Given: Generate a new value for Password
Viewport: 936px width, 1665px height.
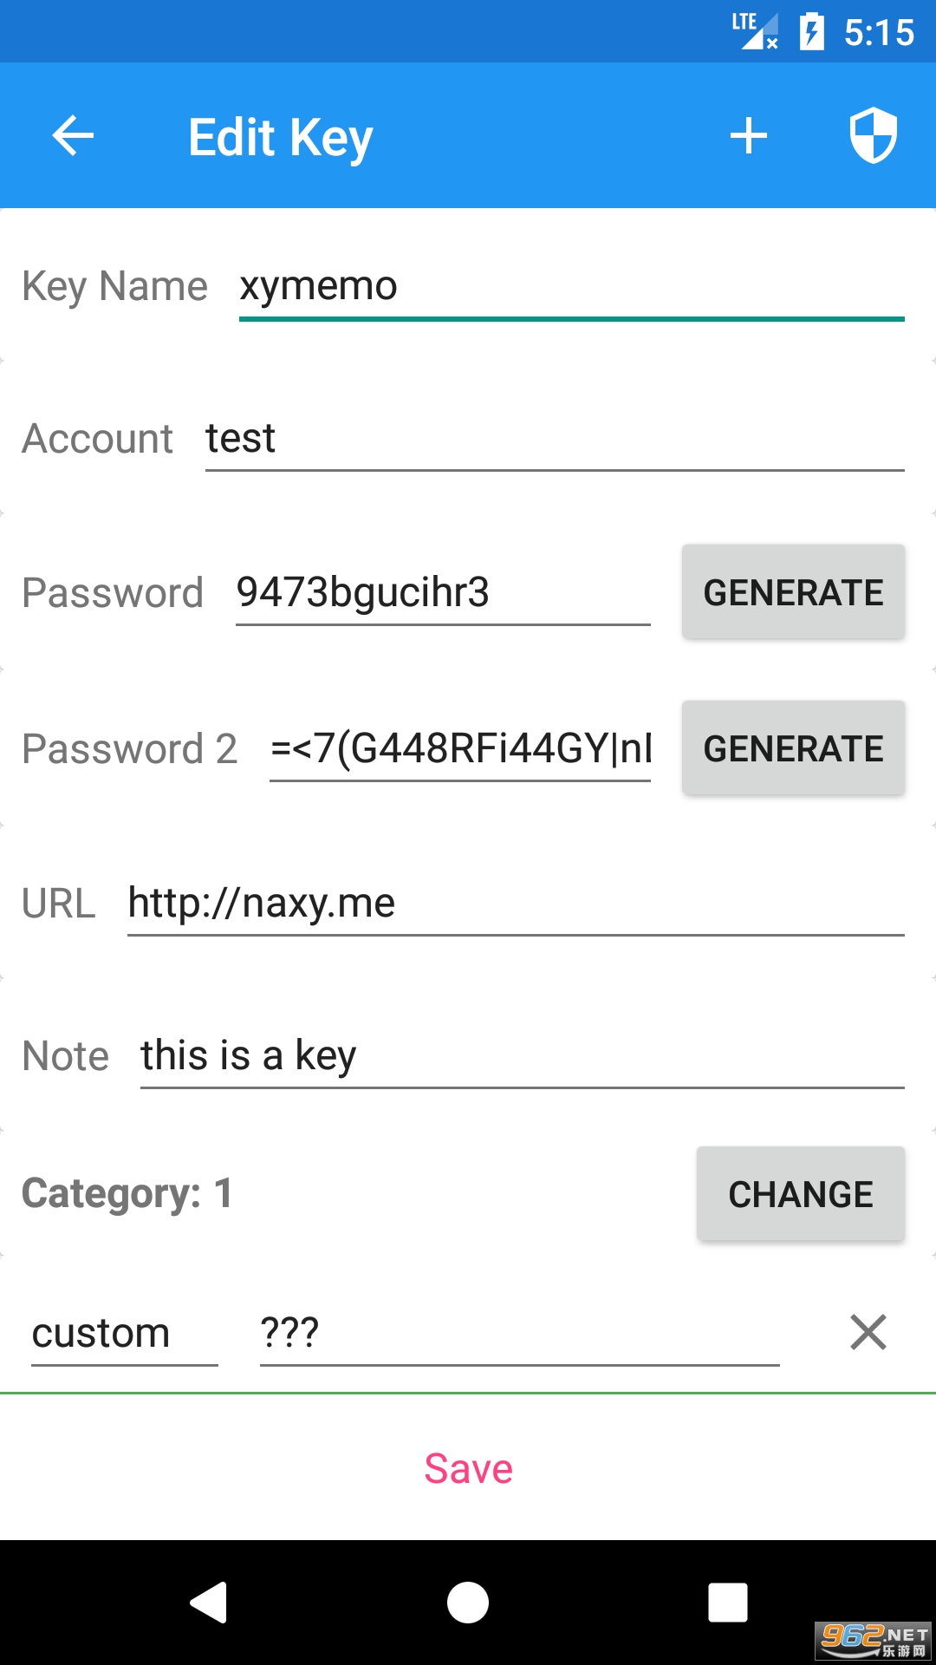Looking at the screenshot, I should [793, 592].
